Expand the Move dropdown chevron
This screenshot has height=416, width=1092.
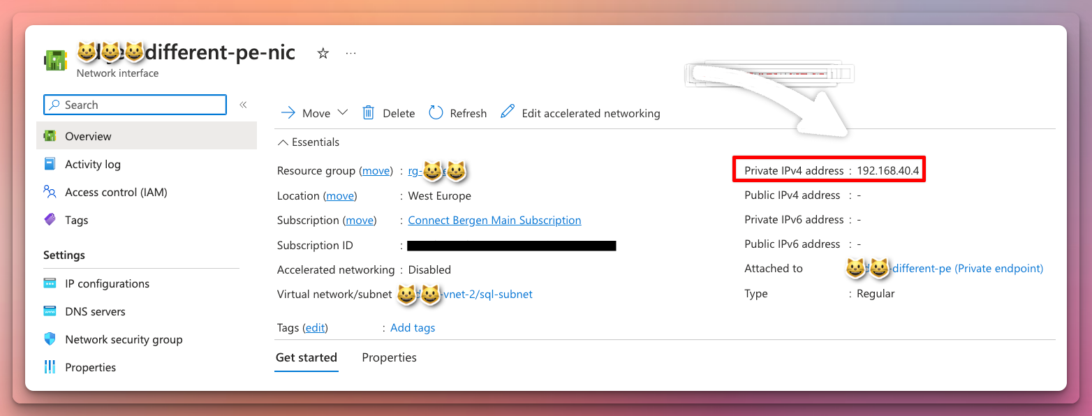(342, 112)
